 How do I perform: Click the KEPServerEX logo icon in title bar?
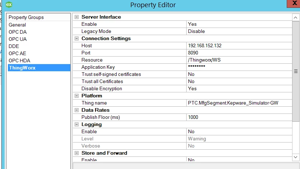click(9, 4)
